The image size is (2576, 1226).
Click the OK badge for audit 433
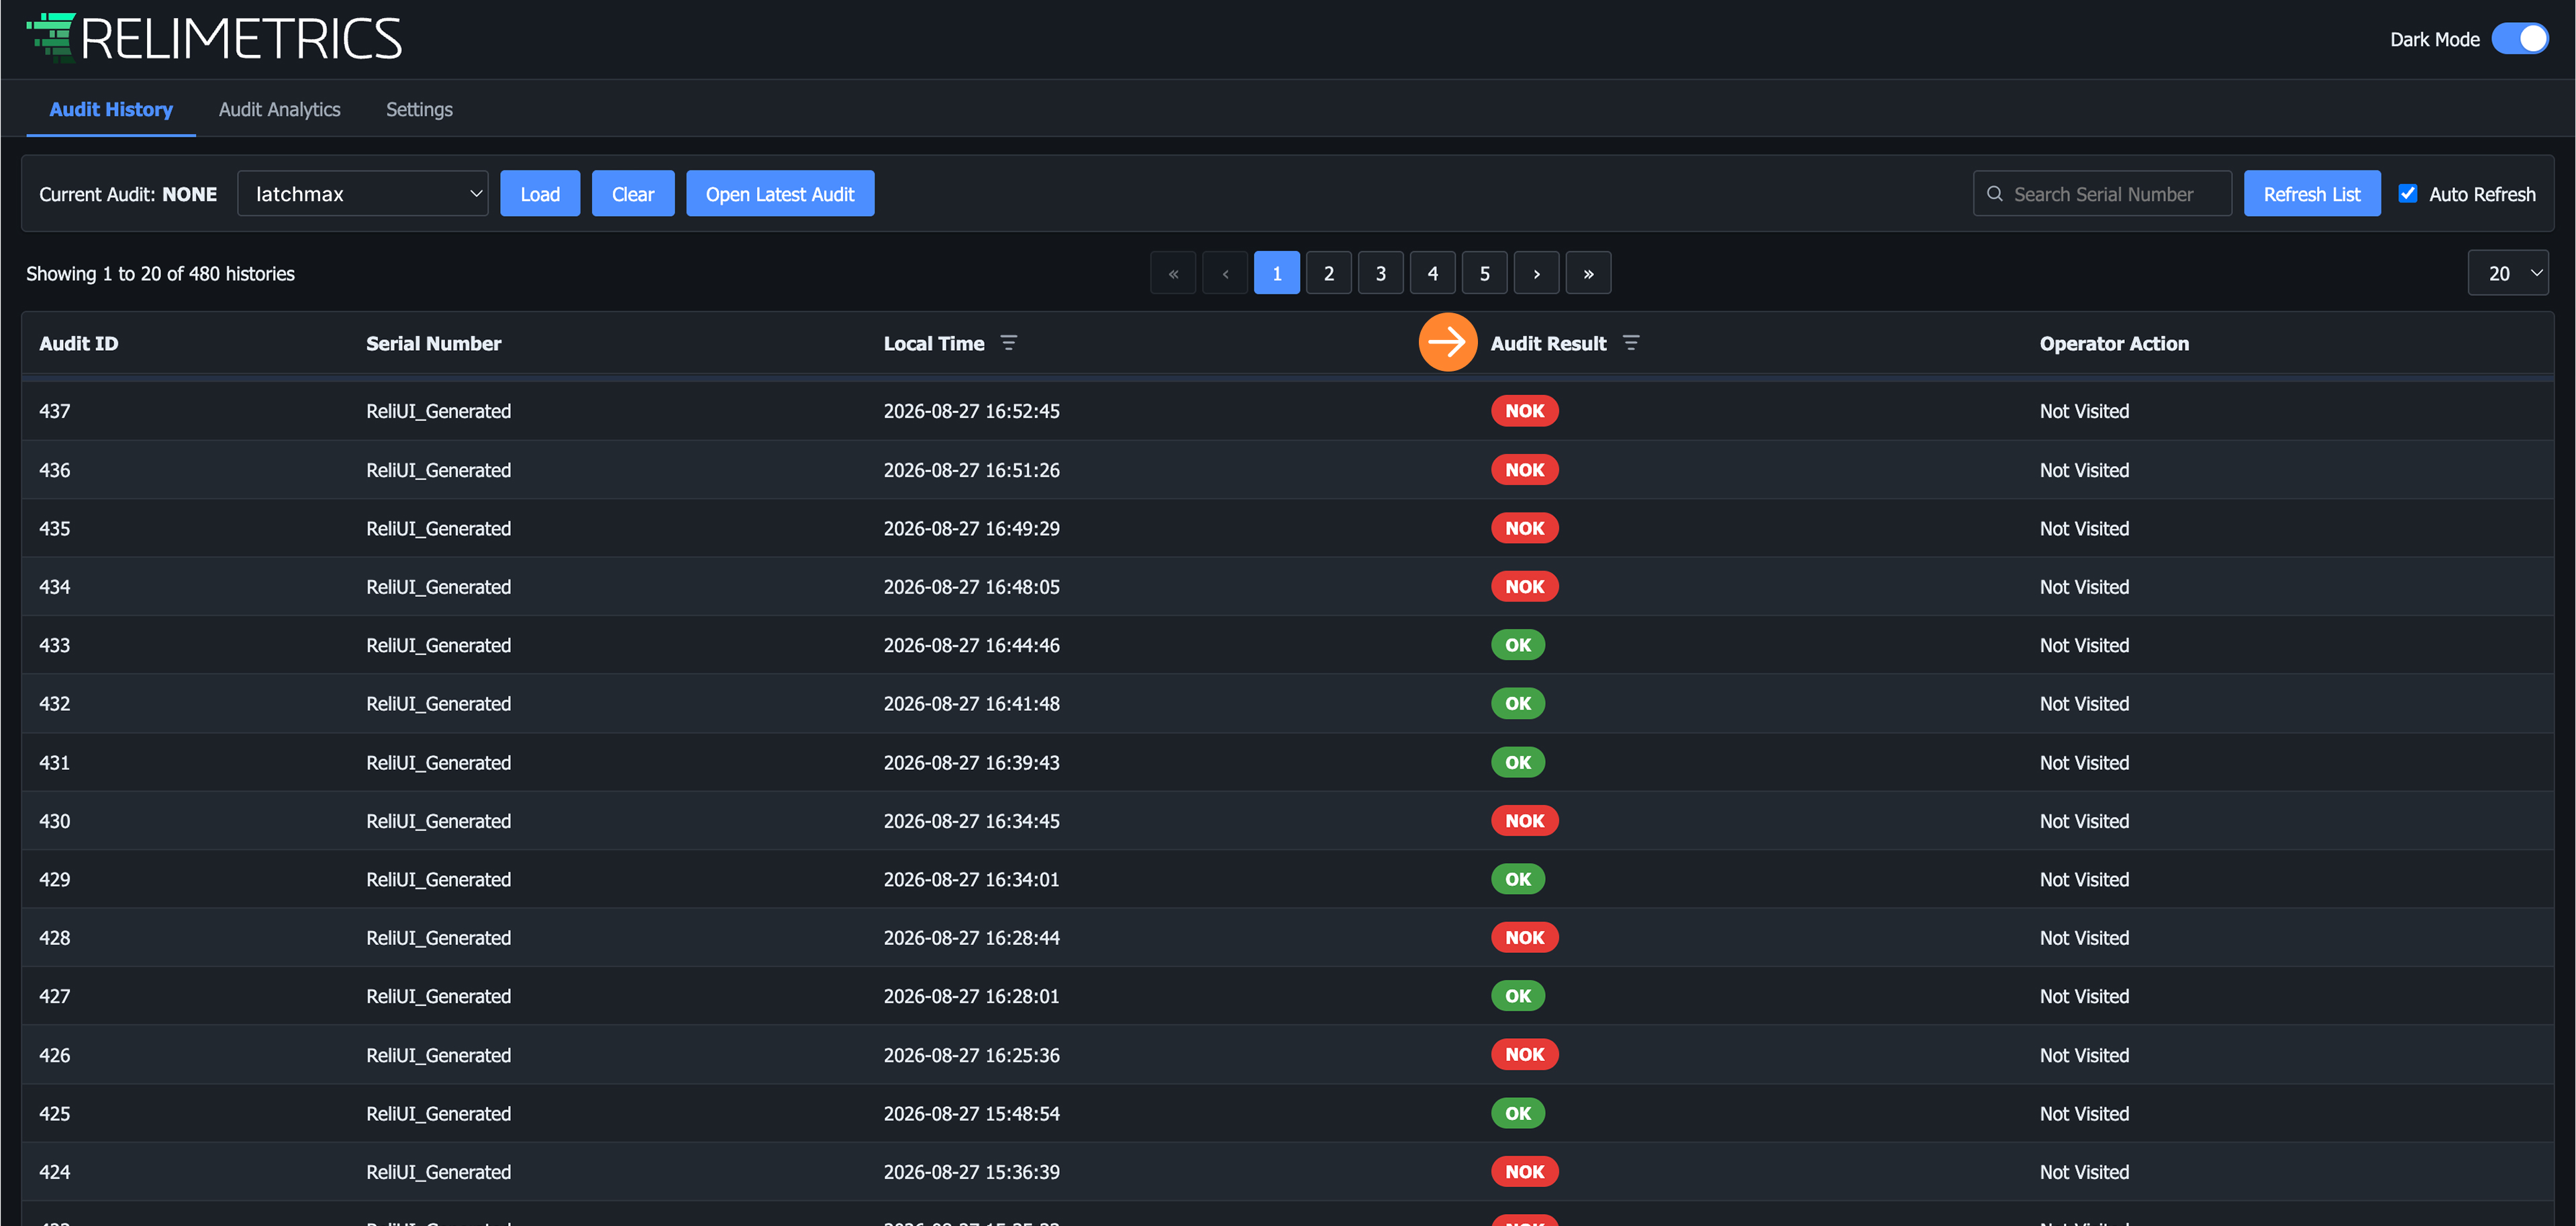tap(1517, 645)
